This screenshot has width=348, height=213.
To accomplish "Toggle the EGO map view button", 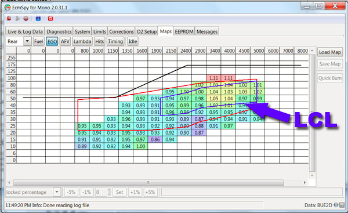I will (x=52, y=42).
